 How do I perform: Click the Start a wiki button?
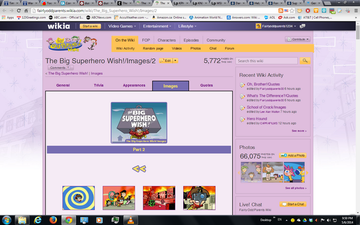[90, 26]
